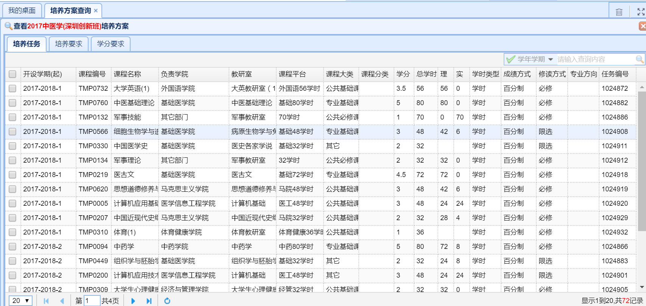The height and width of the screenshot is (306, 646).
Task: Switch to 我的桌面 tab
Action: click(x=22, y=11)
